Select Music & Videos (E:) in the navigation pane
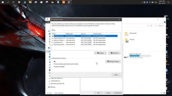172x96 pixels. 57,78
